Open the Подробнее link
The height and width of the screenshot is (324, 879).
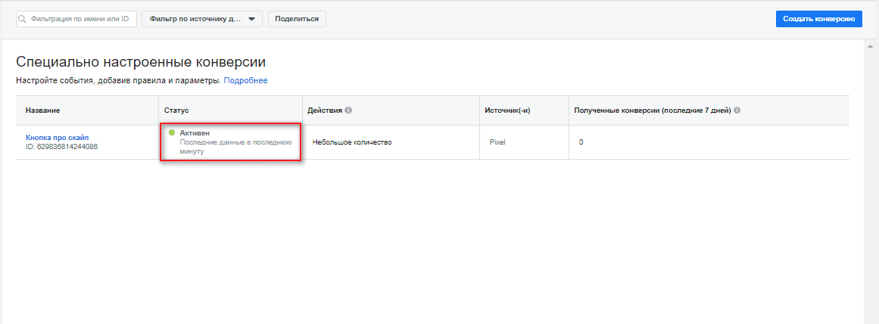click(x=245, y=81)
